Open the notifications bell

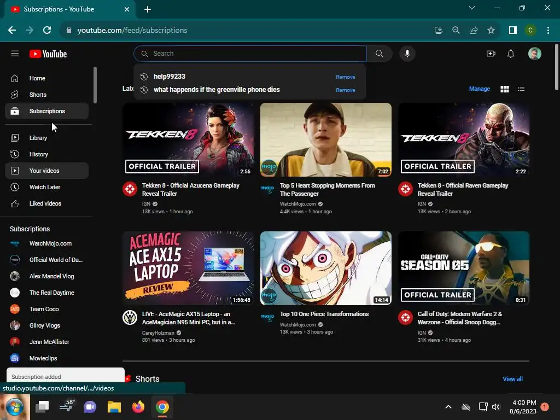click(x=511, y=54)
